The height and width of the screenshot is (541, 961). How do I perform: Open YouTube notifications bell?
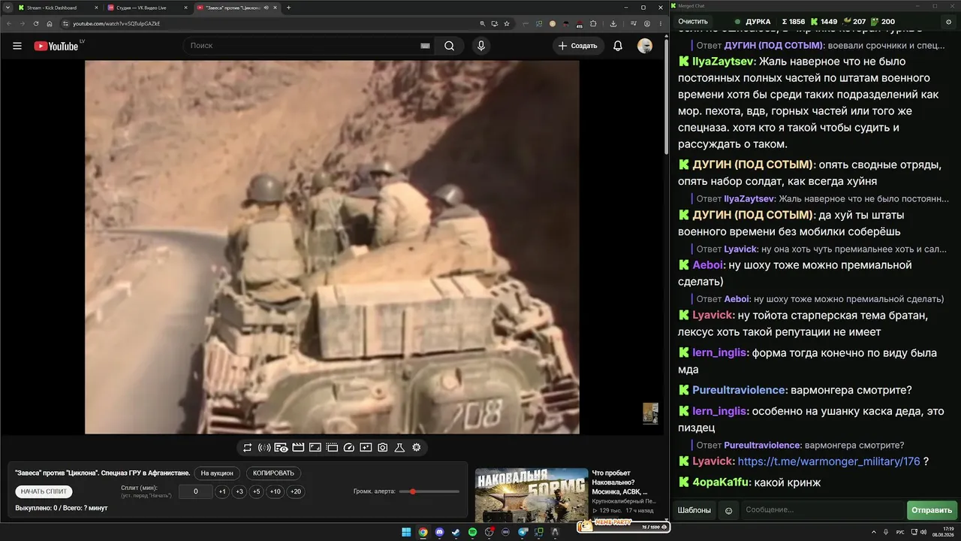(618, 46)
